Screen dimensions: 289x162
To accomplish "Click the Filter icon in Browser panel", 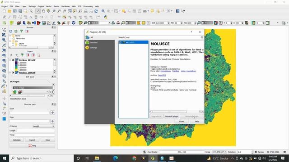I will 21,31.
